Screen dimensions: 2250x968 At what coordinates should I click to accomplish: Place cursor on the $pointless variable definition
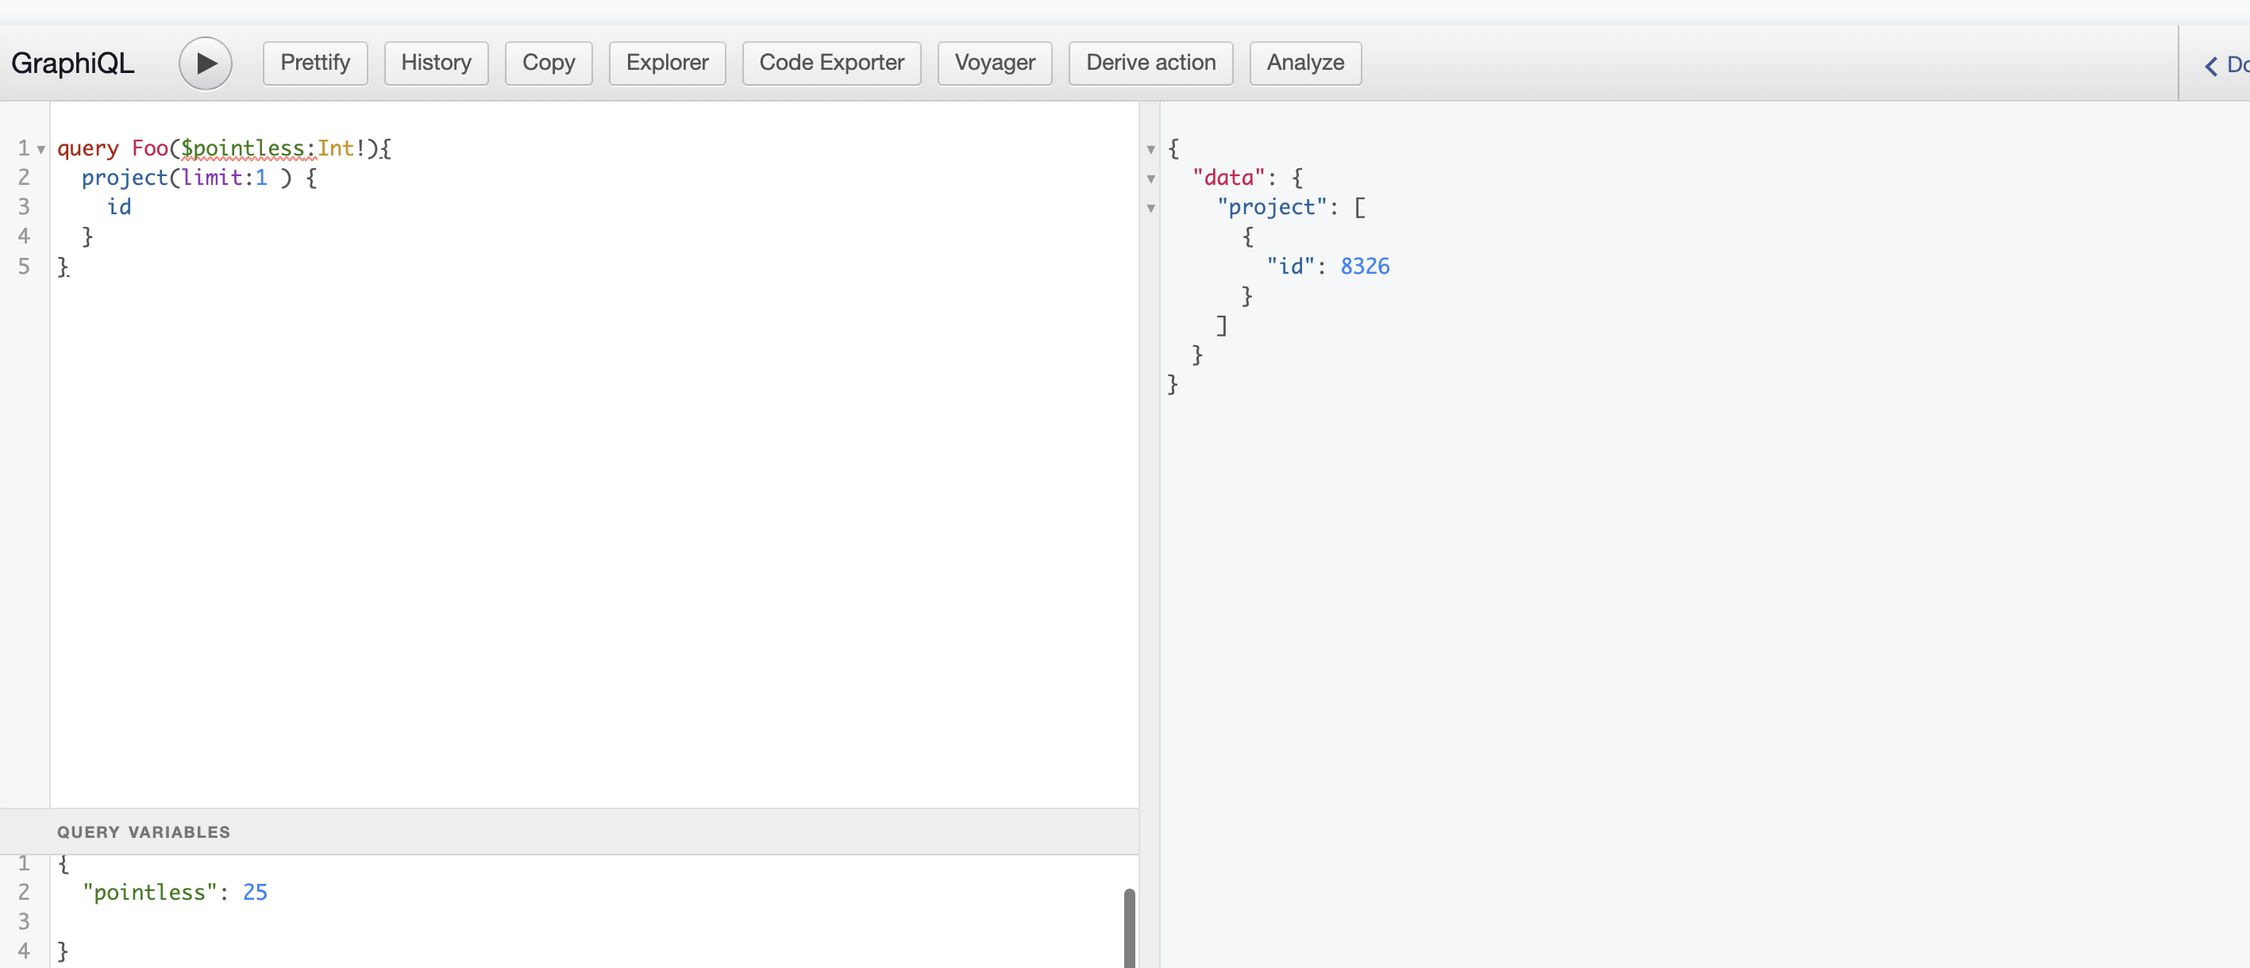pyautogui.click(x=242, y=148)
